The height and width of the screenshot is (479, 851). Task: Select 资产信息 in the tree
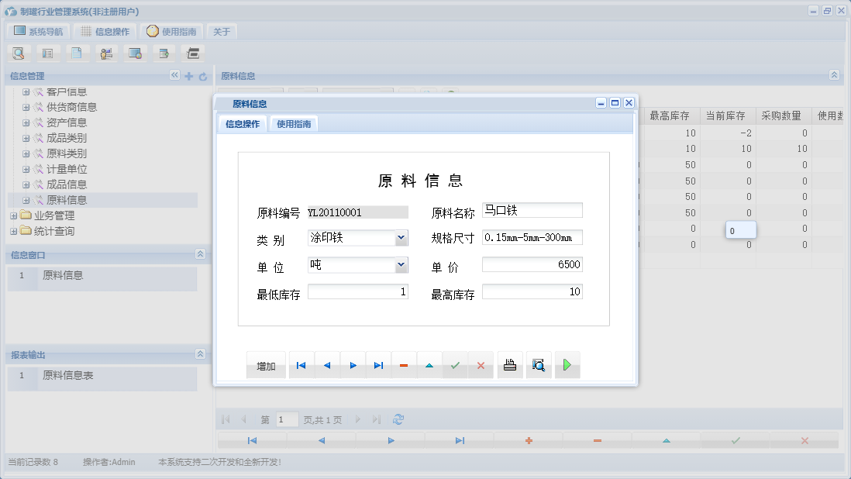tap(67, 123)
